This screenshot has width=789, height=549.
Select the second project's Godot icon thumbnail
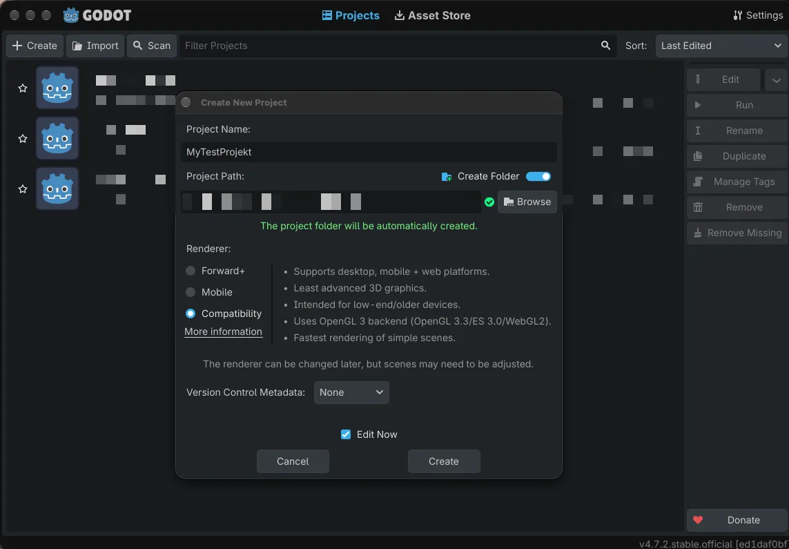[x=57, y=138]
